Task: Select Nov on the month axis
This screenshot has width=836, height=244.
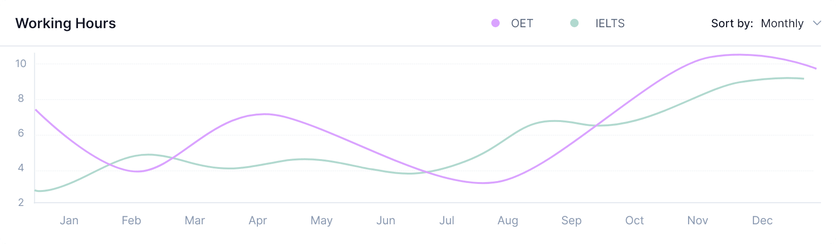Action: click(x=697, y=221)
